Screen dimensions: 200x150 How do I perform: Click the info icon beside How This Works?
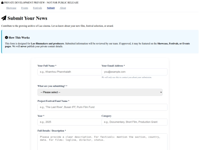6,37
